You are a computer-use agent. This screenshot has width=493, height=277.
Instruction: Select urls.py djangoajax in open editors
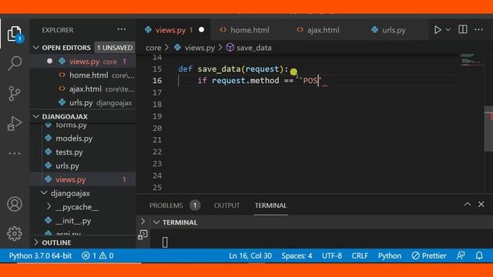(83, 102)
